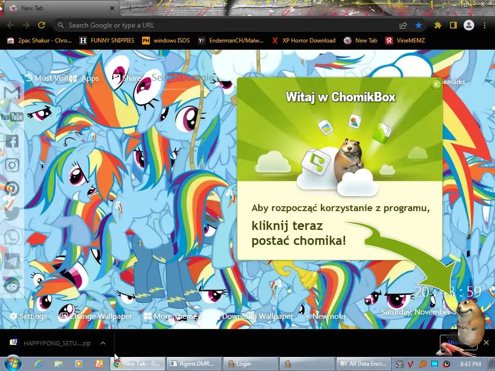Open Windows Explorer folder from the taskbar
This screenshot has height=371, width=495.
click(58, 364)
